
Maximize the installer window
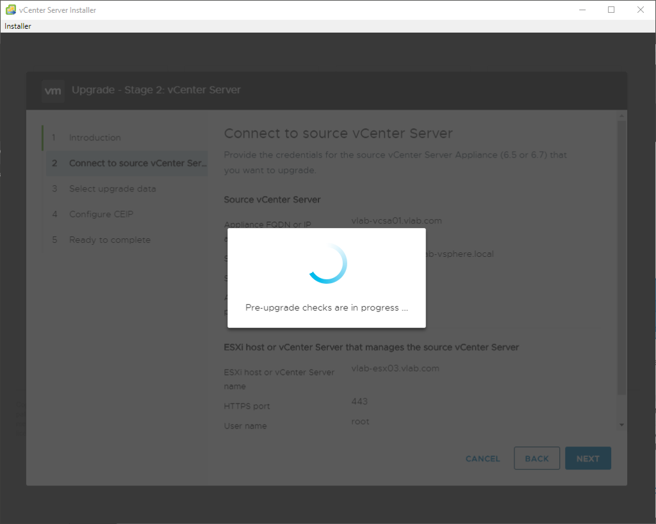point(611,10)
